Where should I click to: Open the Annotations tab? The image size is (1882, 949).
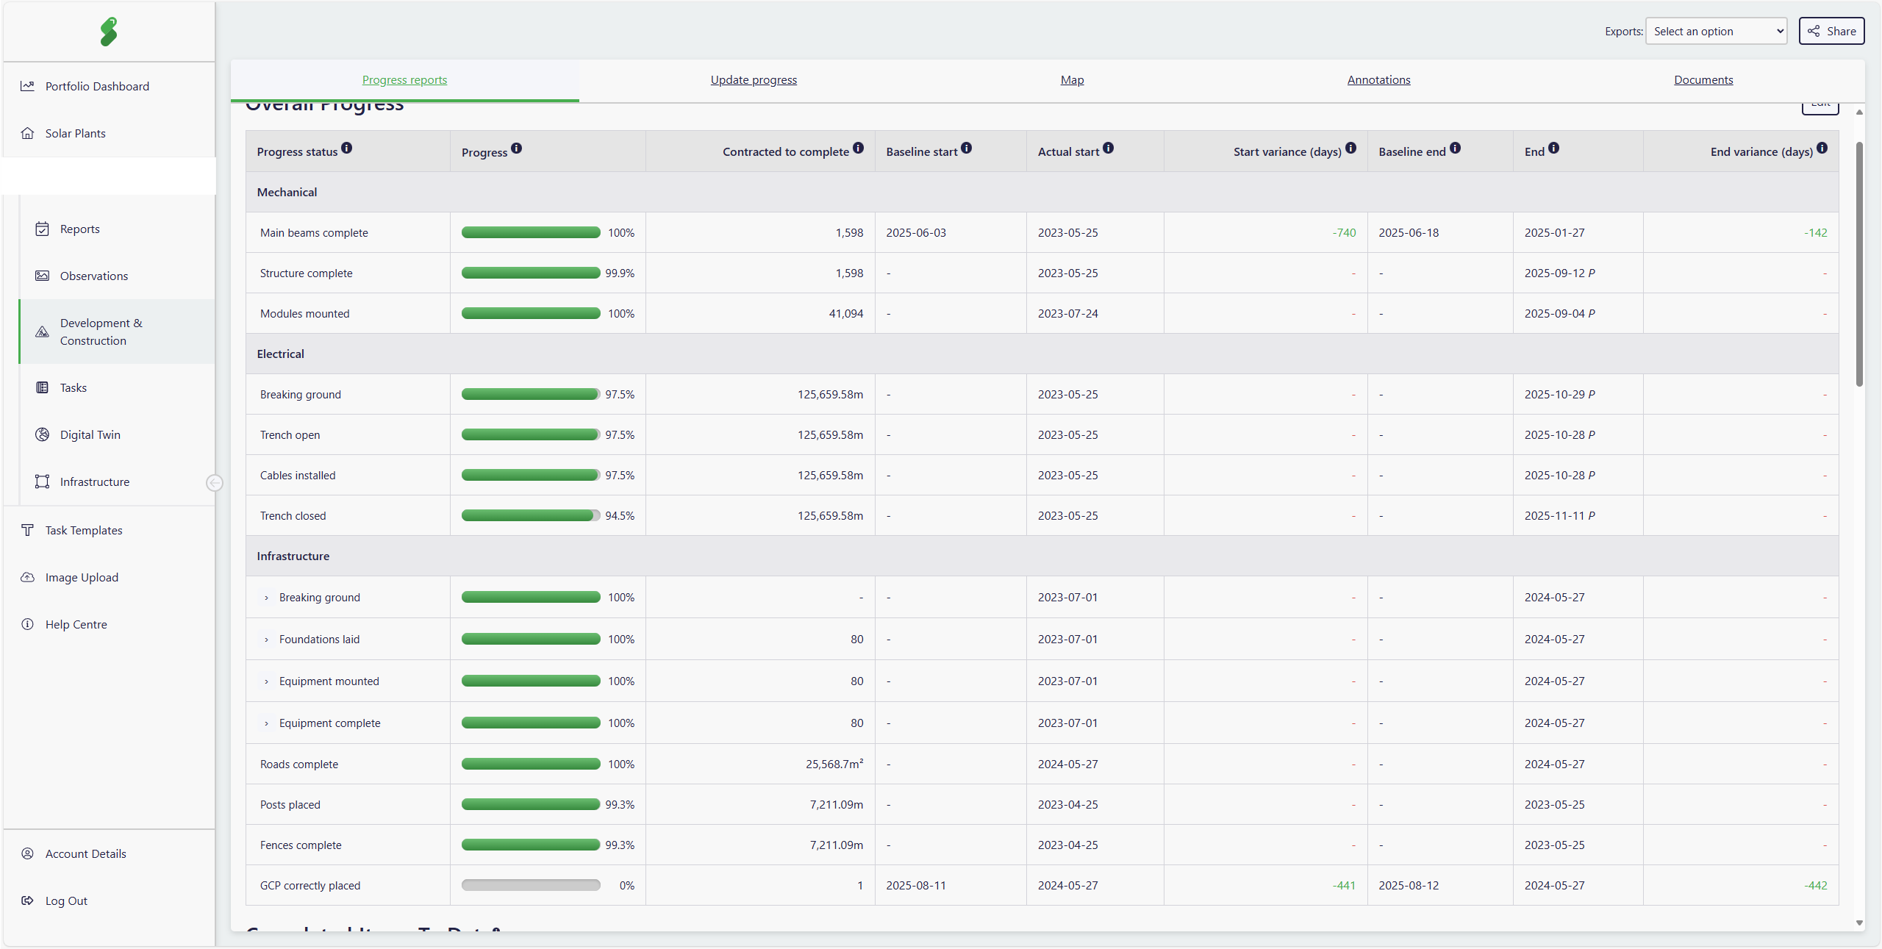tap(1378, 79)
